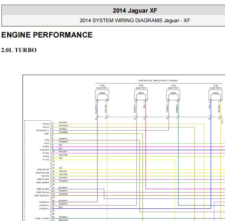Click the 'VREF 5VRAILPS' signal label
225x221 pixels.
42,196
